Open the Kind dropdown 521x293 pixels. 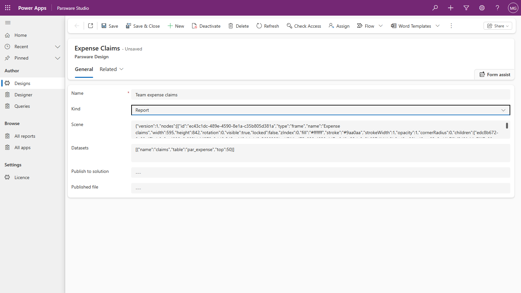click(321, 110)
